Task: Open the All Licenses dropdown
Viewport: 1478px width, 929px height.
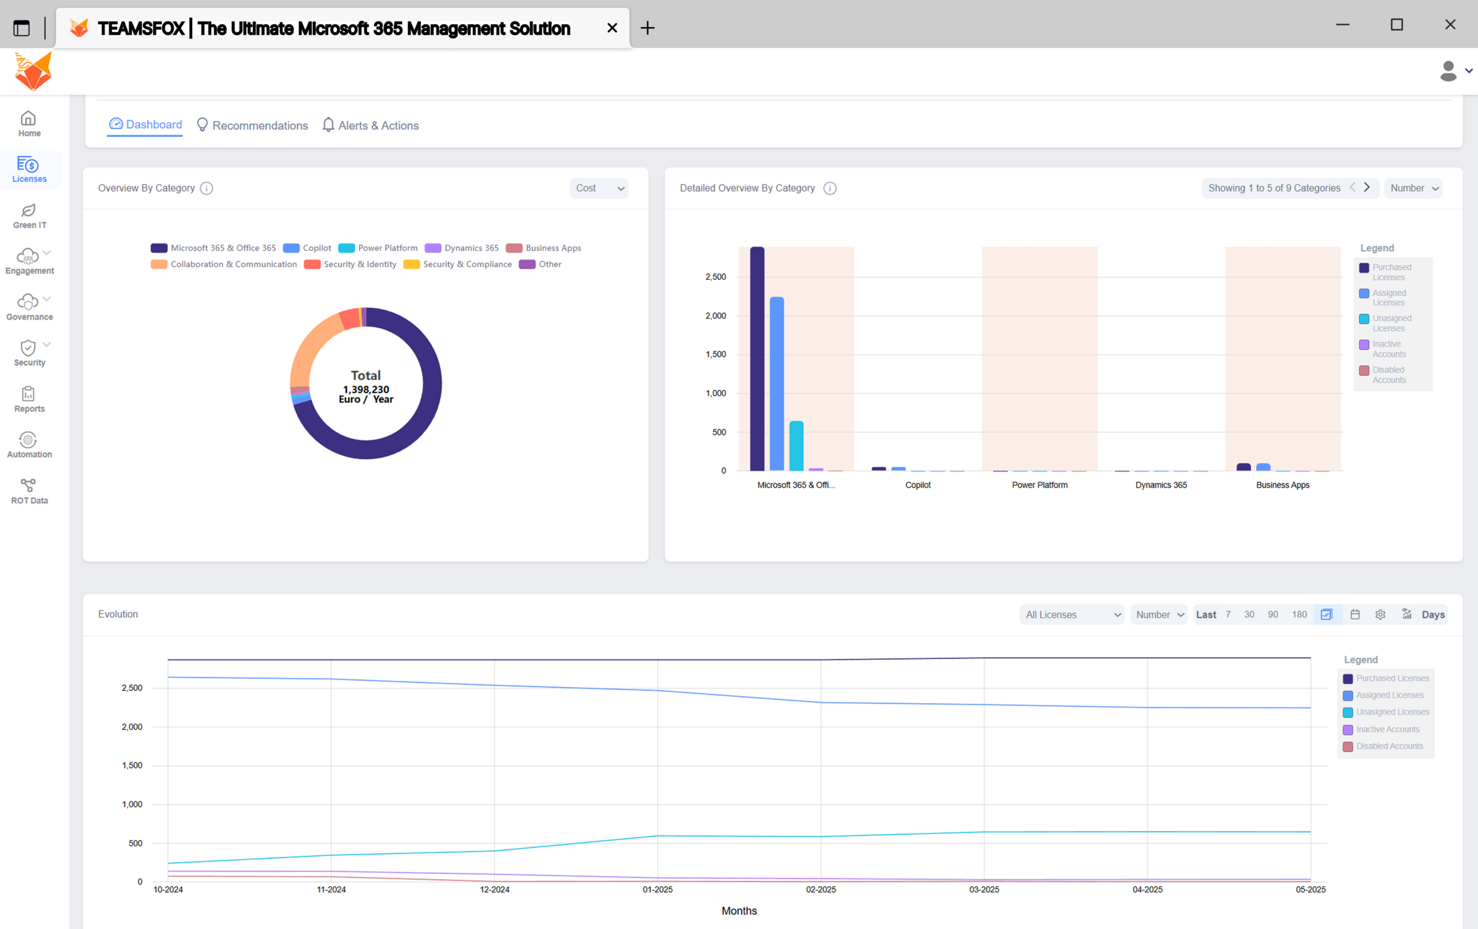Action: (1072, 613)
